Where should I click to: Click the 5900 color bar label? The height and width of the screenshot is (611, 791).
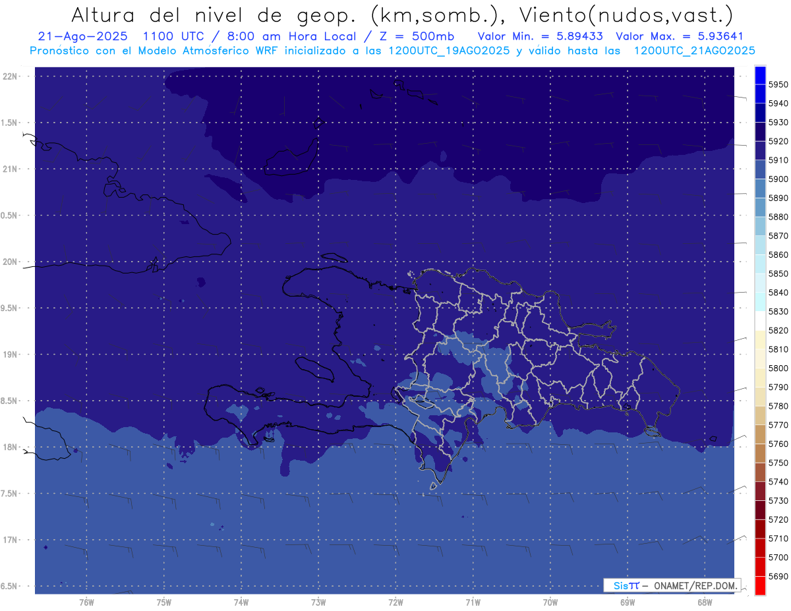tap(778, 179)
